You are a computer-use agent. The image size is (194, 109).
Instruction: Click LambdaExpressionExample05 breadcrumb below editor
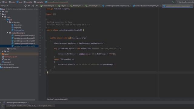coord(58,99)
